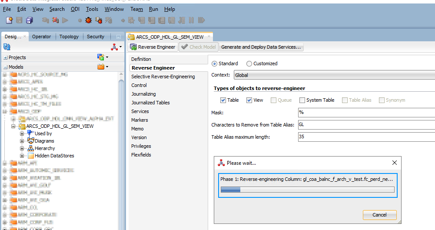Click Generate and Deploy Data Services button
The width and height of the screenshot is (435, 230).
pos(261,47)
